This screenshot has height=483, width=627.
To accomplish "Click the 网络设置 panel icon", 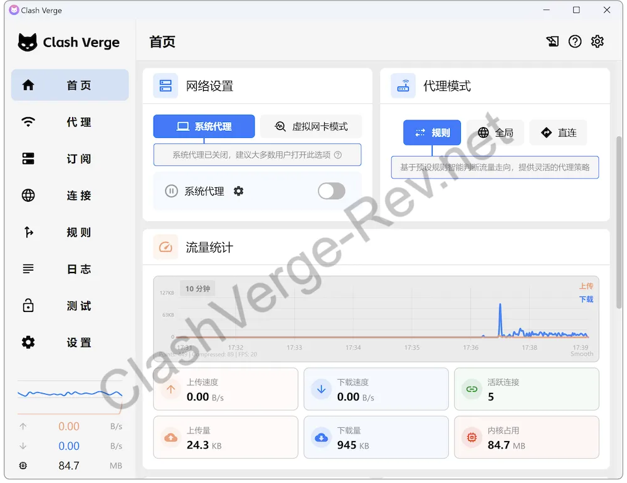I will click(x=166, y=86).
